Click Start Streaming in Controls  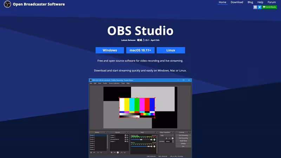click(x=183, y=136)
